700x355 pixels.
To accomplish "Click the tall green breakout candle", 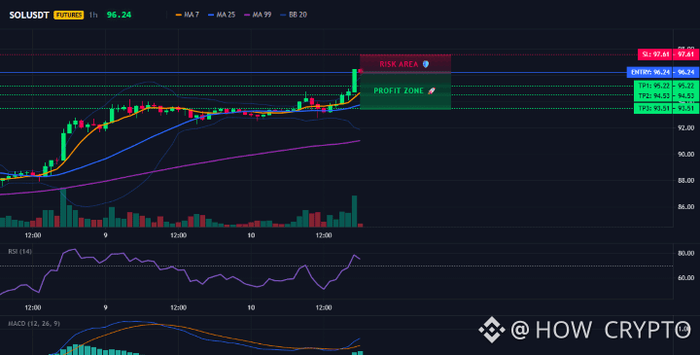I will tap(355, 81).
